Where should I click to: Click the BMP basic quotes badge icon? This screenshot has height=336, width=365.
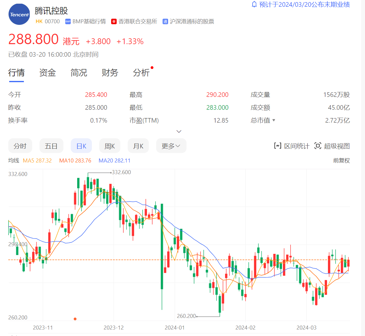(x=68, y=22)
